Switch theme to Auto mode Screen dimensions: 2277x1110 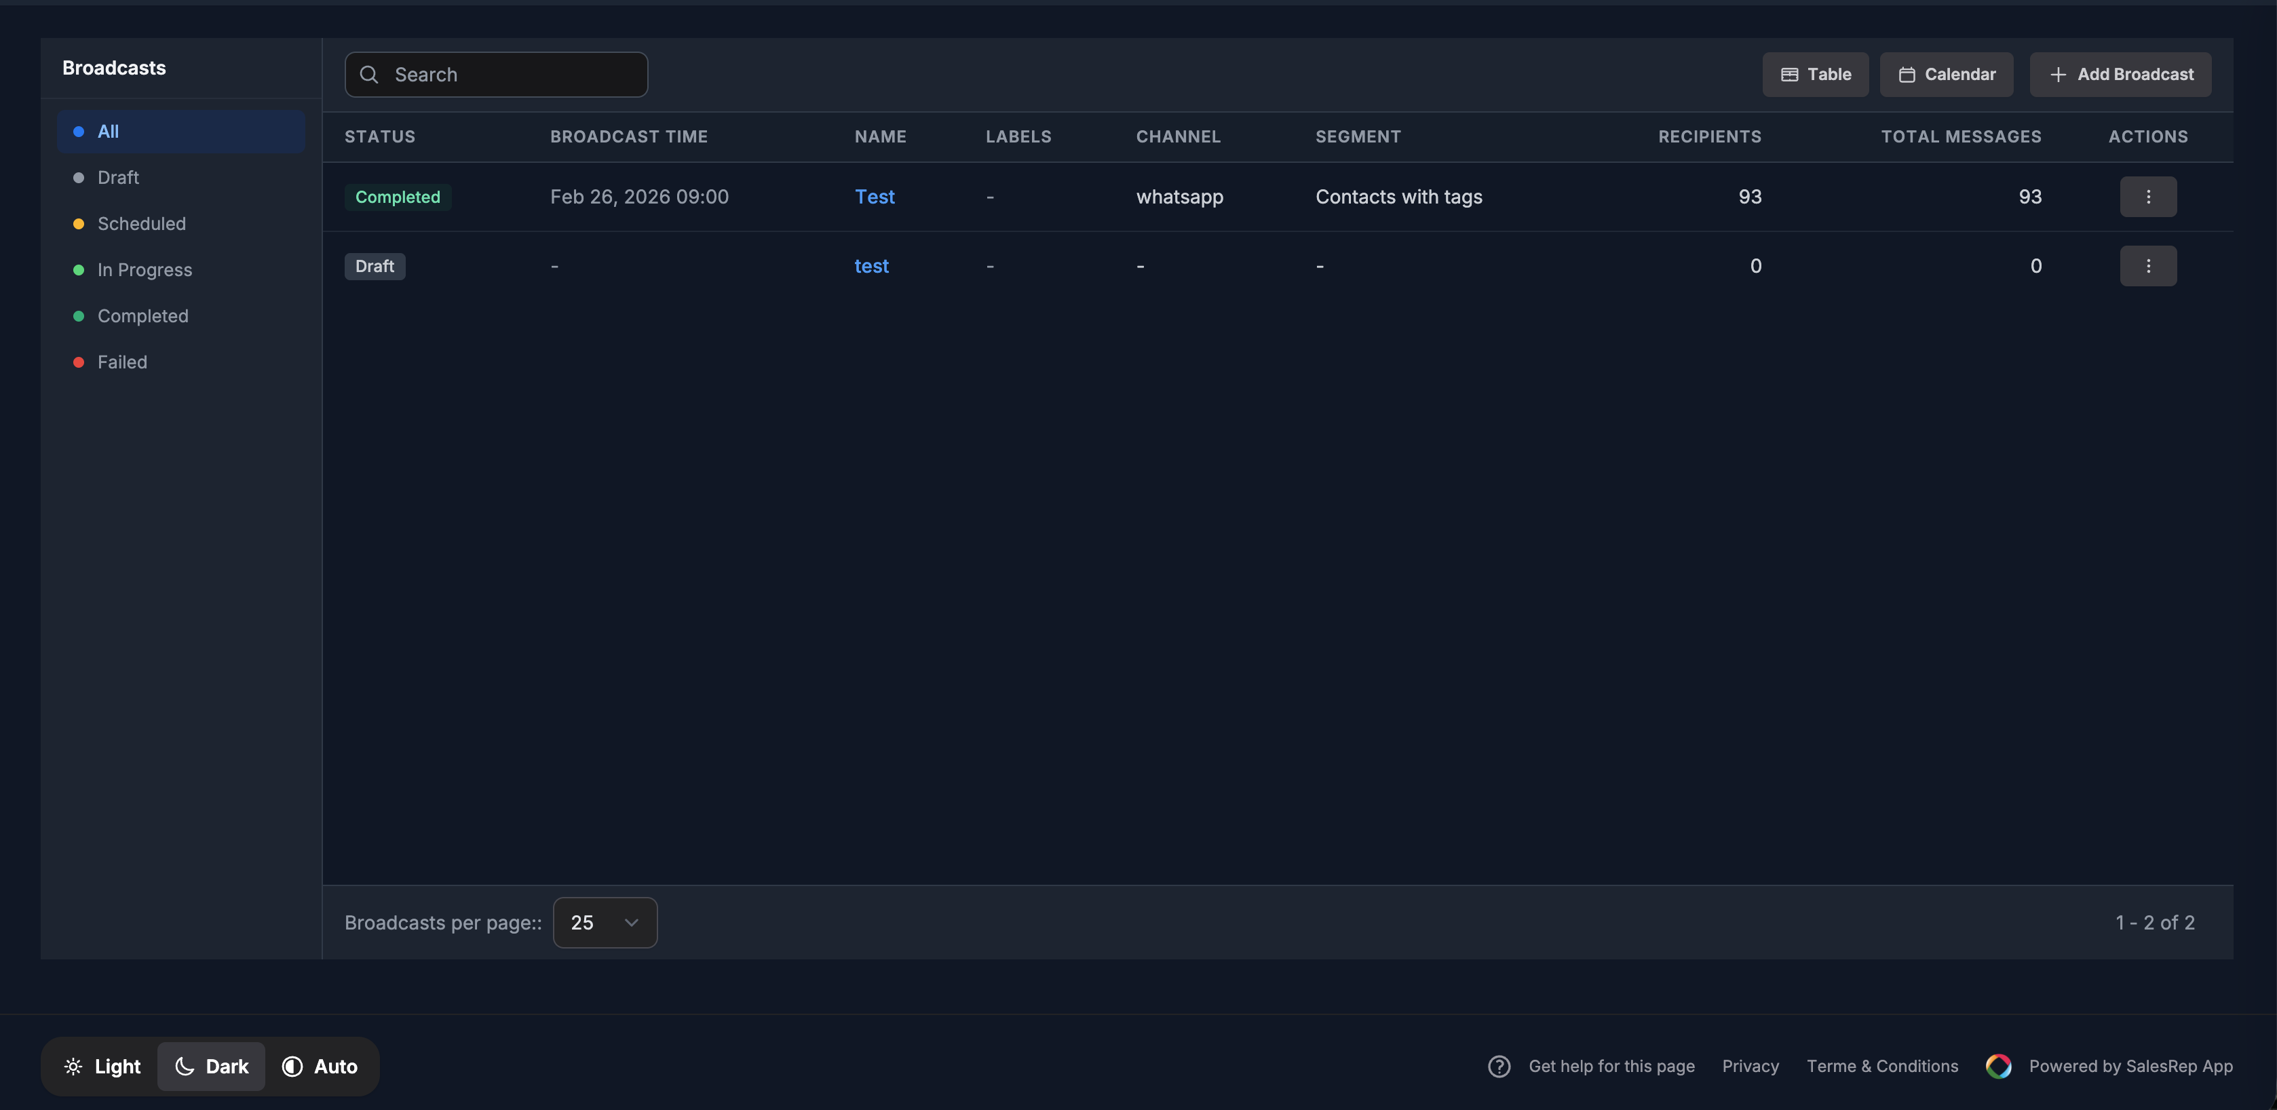tap(319, 1067)
